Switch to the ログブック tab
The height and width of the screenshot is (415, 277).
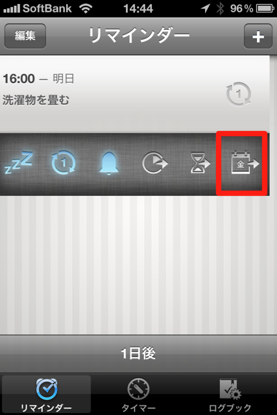pos(230,394)
